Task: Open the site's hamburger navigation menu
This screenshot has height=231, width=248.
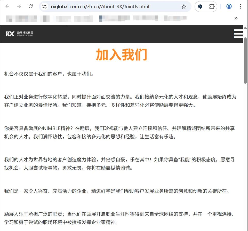Action: click(x=238, y=34)
